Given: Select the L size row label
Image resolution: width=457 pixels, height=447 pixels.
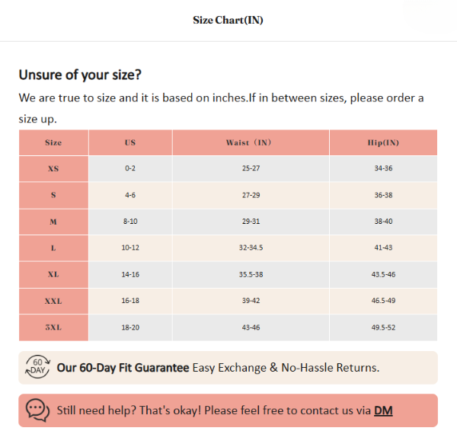Looking at the screenshot, I should tap(53, 248).
